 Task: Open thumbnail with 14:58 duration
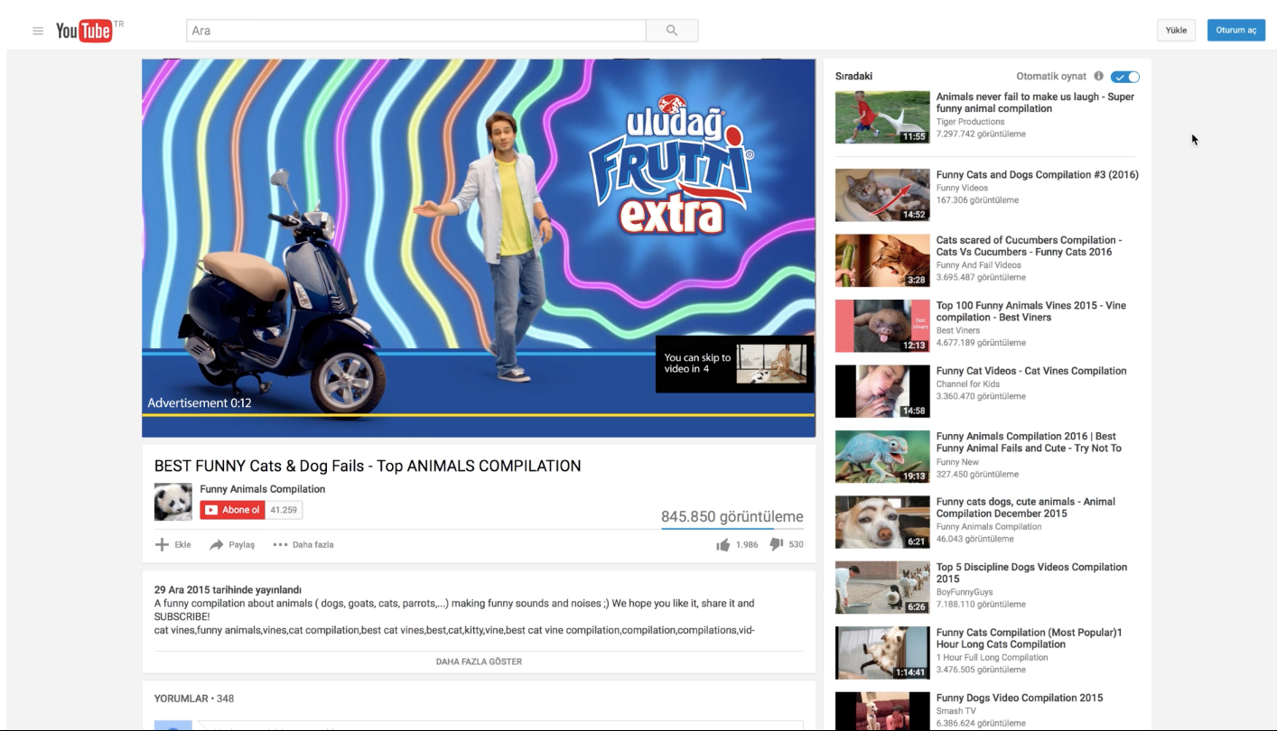[x=882, y=391]
